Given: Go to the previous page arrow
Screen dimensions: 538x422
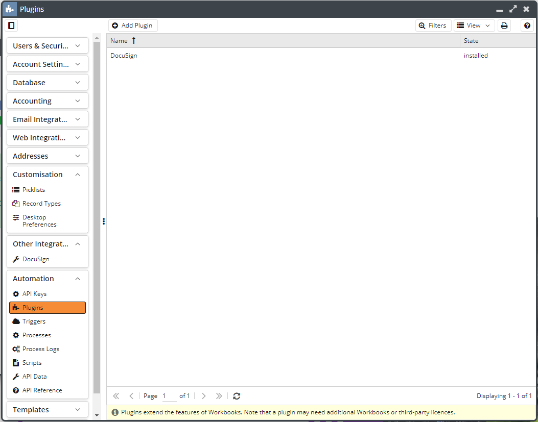Looking at the screenshot, I should tap(131, 396).
